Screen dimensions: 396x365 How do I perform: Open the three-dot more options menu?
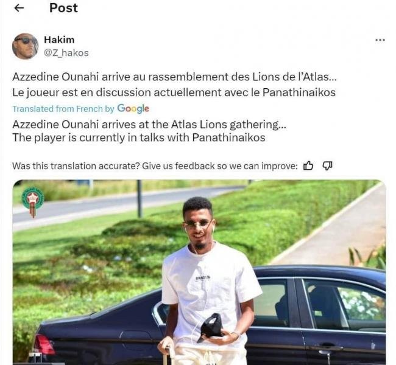point(380,40)
